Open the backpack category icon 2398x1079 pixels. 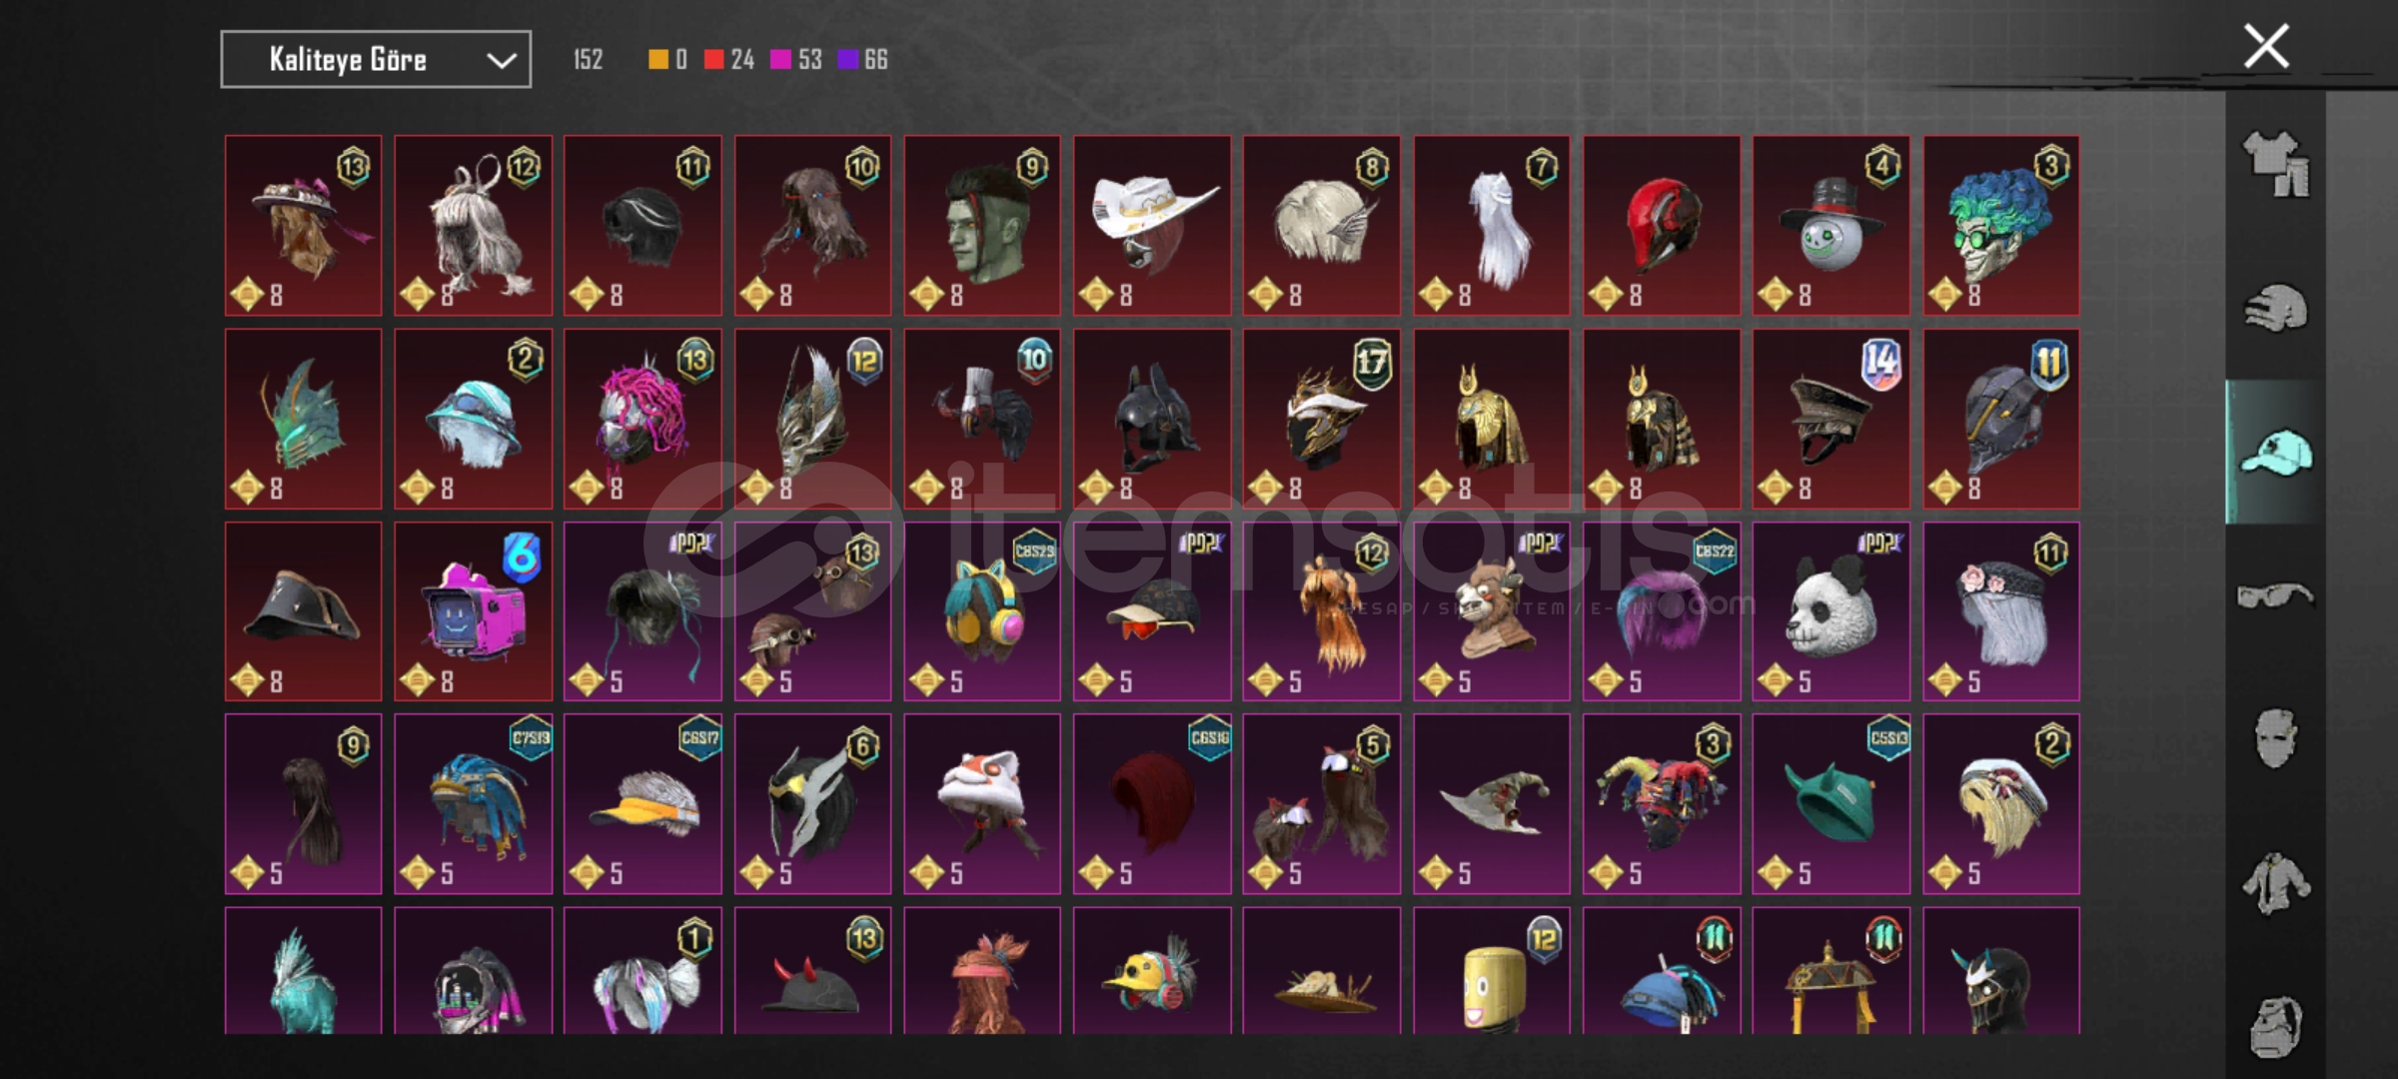(x=2275, y=1025)
